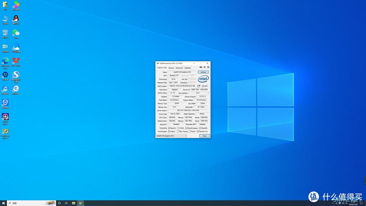Click the 'Sep 1, 2015' release date
The width and height of the screenshot is (366, 206).
tap(174, 83)
